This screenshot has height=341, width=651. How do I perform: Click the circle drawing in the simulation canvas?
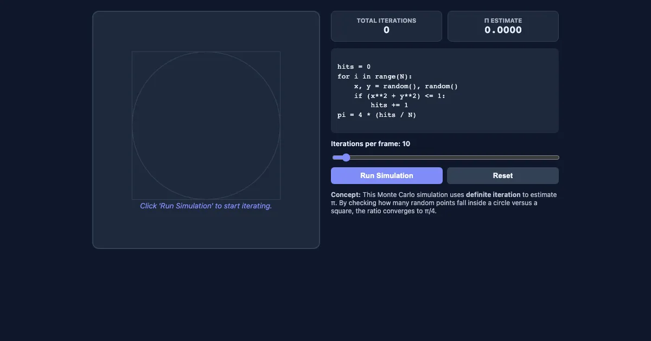click(206, 126)
